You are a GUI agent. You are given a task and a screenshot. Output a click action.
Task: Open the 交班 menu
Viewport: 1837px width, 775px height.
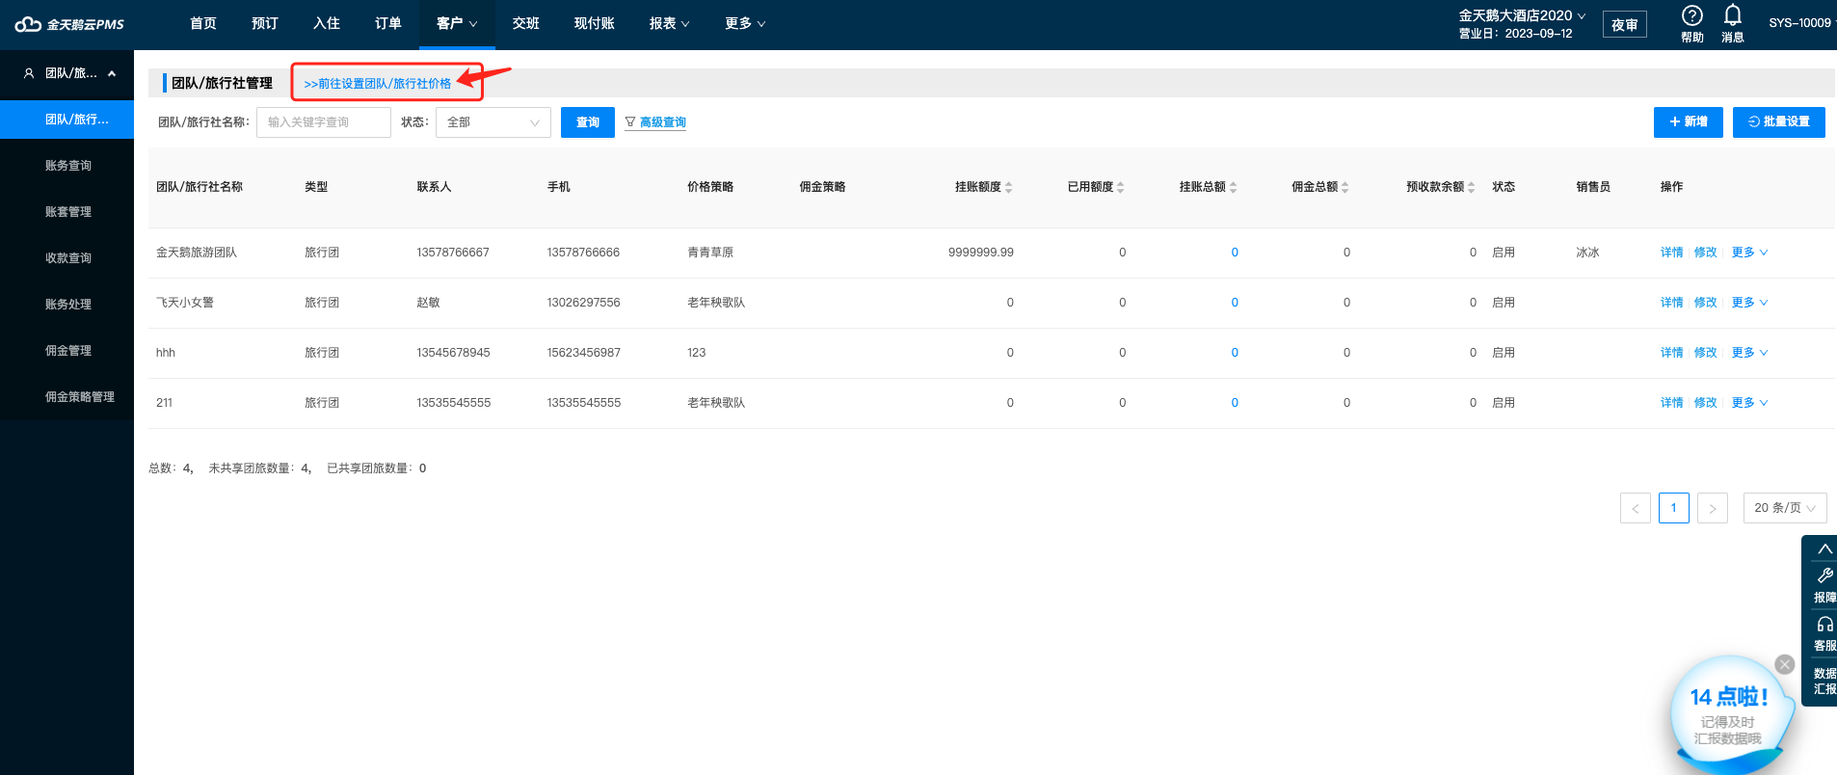[x=526, y=23]
